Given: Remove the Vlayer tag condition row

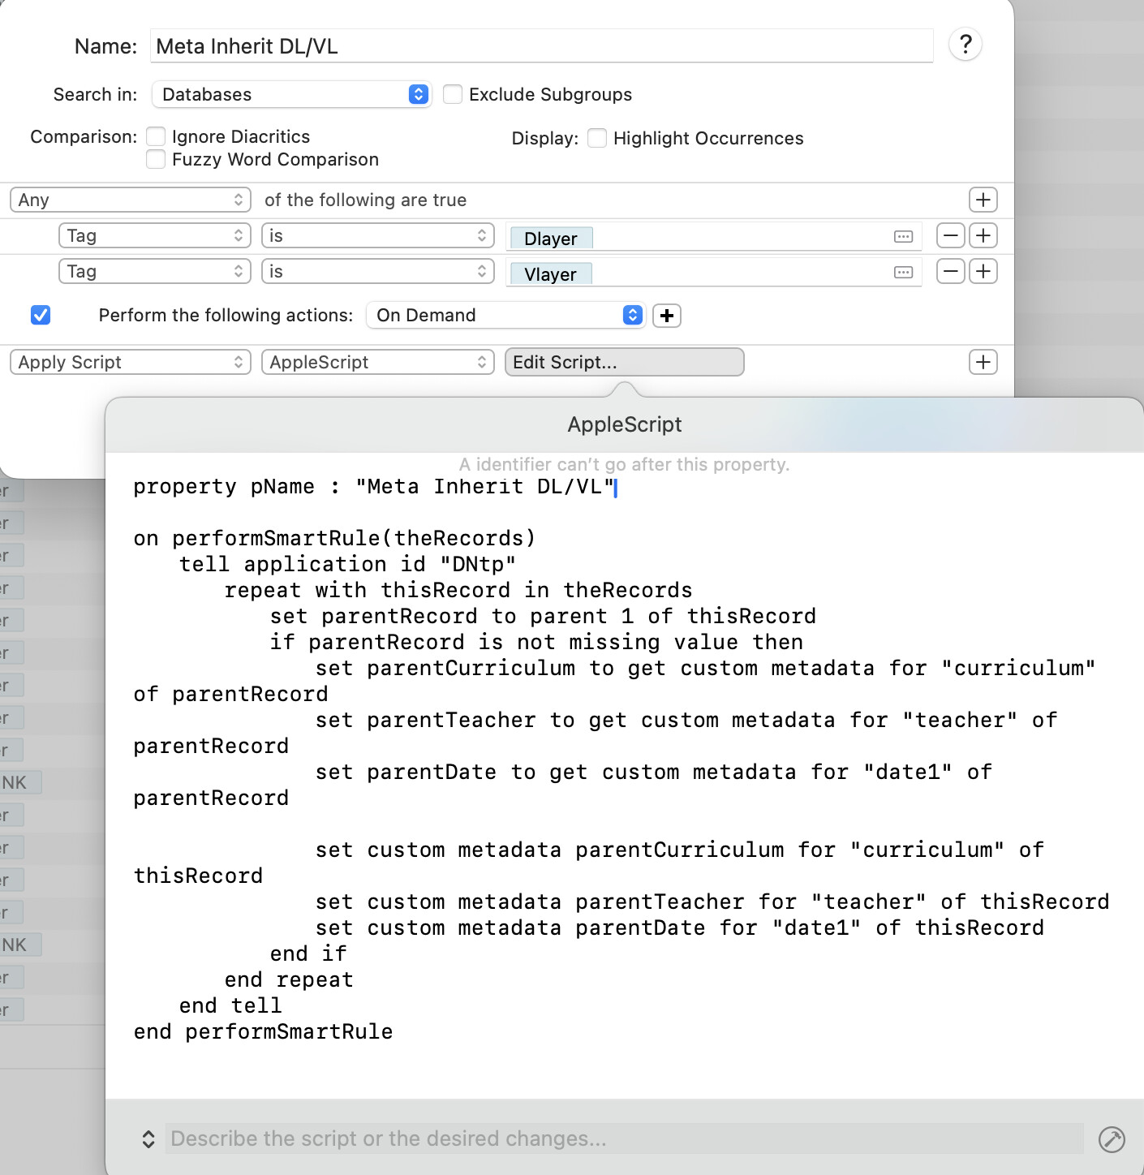Looking at the screenshot, I should click(x=950, y=271).
